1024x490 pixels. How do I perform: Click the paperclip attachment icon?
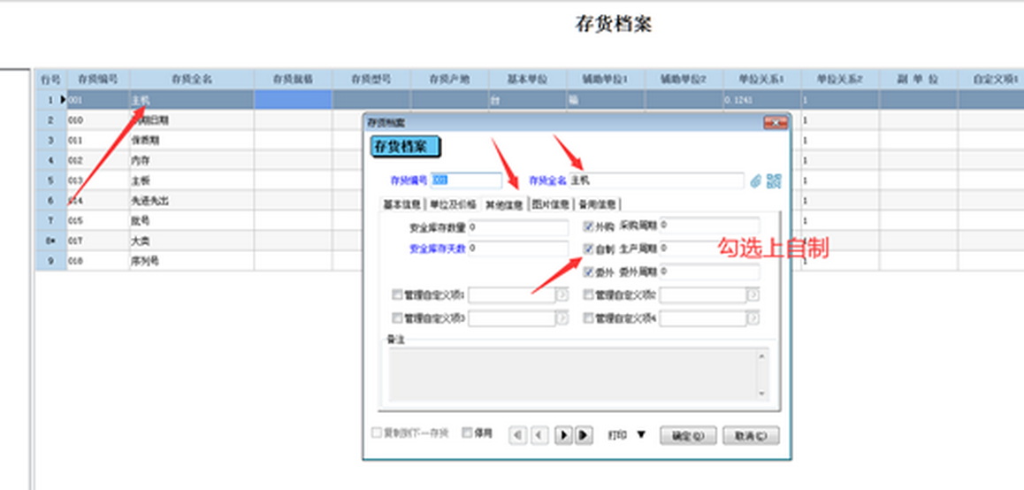(756, 180)
